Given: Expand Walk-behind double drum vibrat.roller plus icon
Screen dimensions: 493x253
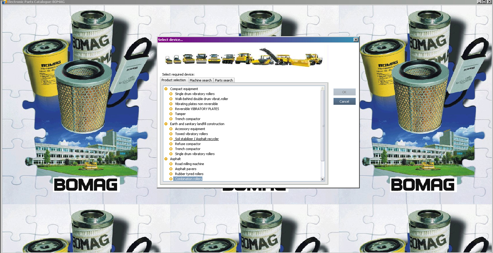Looking at the screenshot, I should (171, 99).
